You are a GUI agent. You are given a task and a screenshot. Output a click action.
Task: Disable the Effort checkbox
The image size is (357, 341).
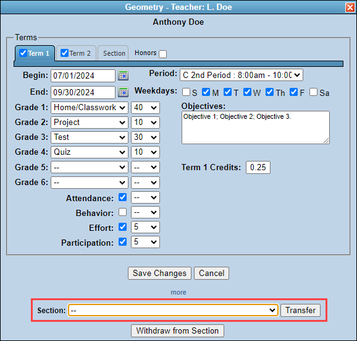coord(123,227)
